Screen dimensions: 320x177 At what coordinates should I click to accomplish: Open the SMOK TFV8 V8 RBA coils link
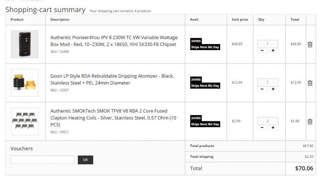click(113, 118)
